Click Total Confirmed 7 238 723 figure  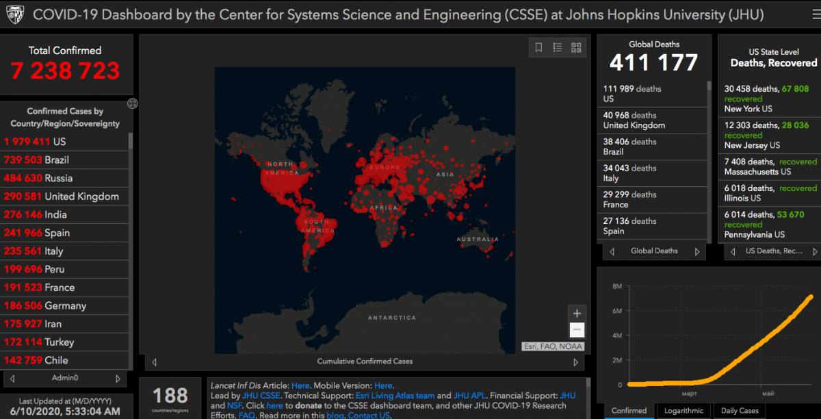pos(65,71)
